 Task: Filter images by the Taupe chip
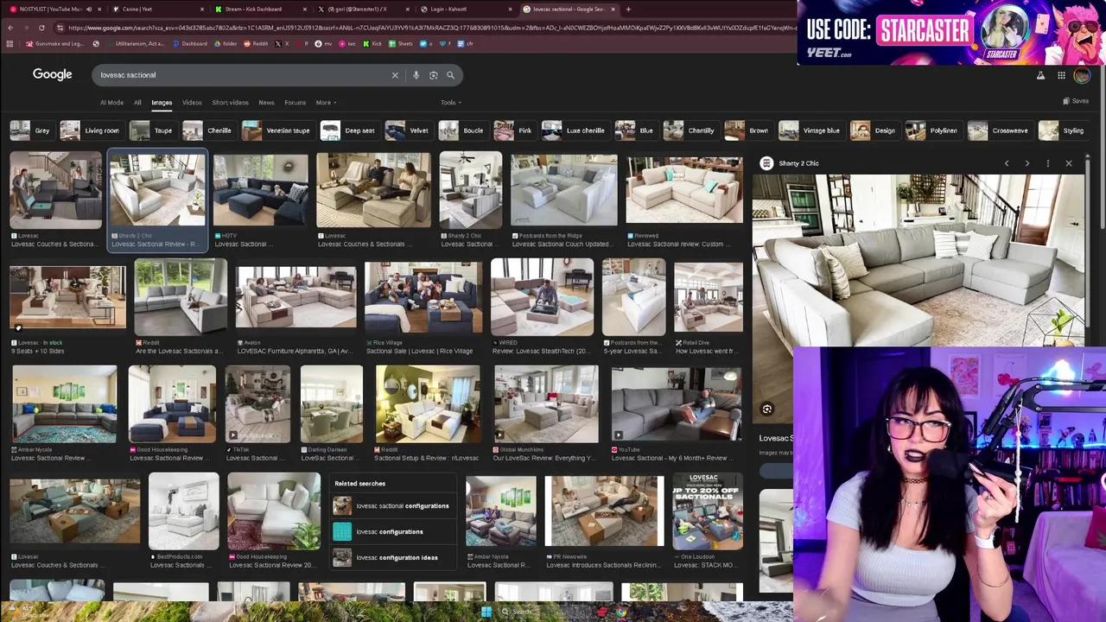point(152,130)
